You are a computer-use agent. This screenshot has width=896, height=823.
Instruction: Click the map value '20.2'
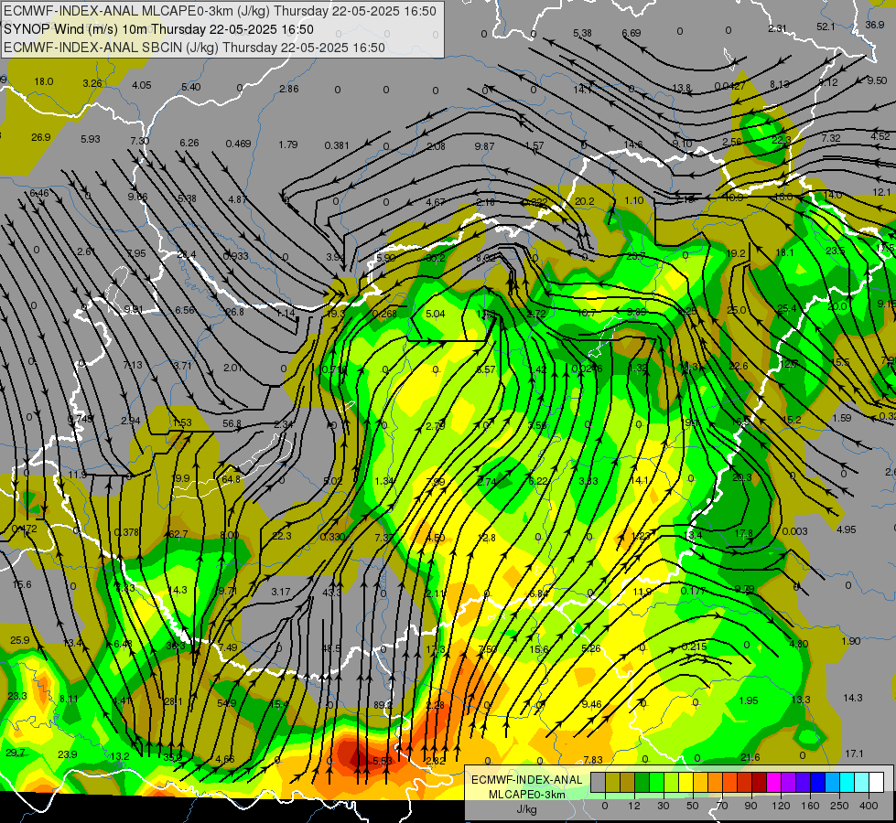[585, 201]
